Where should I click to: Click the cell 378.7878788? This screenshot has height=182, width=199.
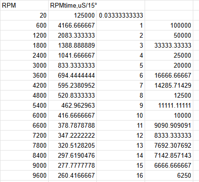click(73, 125)
